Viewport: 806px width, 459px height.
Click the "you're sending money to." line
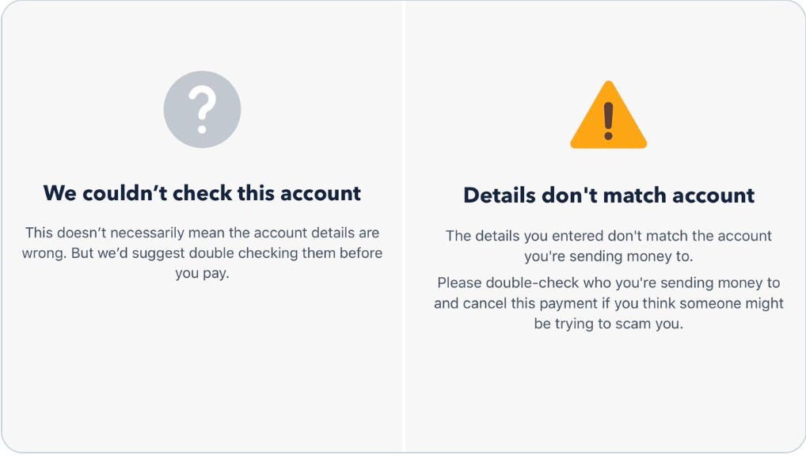coord(609,256)
